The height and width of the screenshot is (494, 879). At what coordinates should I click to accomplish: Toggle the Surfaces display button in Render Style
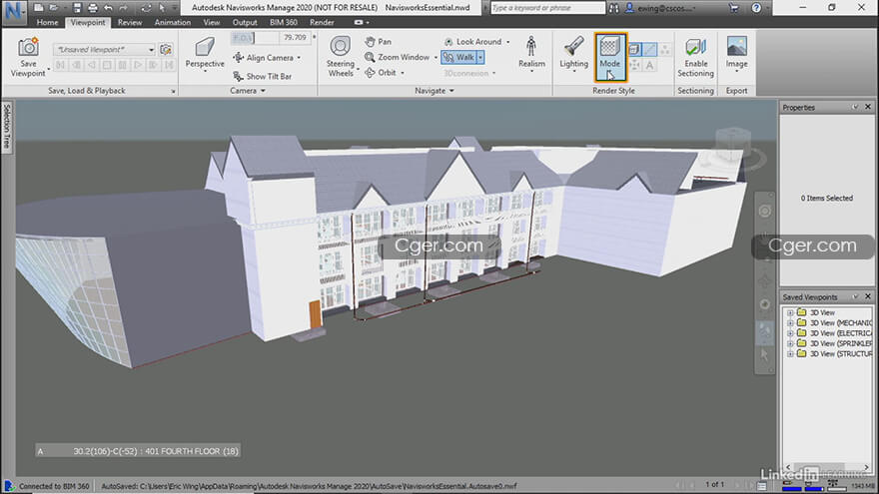point(634,49)
